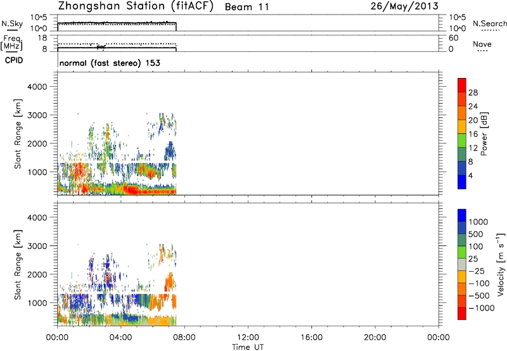The image size is (507, 351).
Task: Click the '-1000' velocity colorbar label
Action: (x=482, y=308)
